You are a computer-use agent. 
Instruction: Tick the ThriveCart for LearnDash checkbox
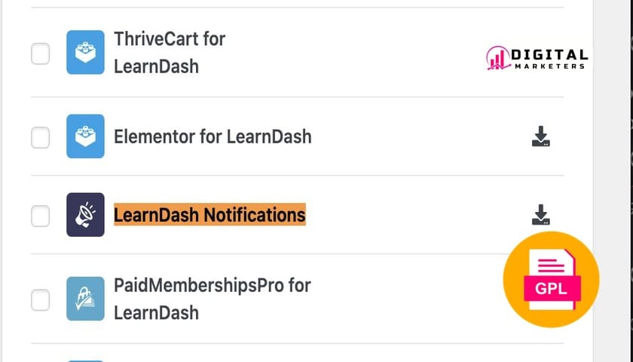coord(41,54)
